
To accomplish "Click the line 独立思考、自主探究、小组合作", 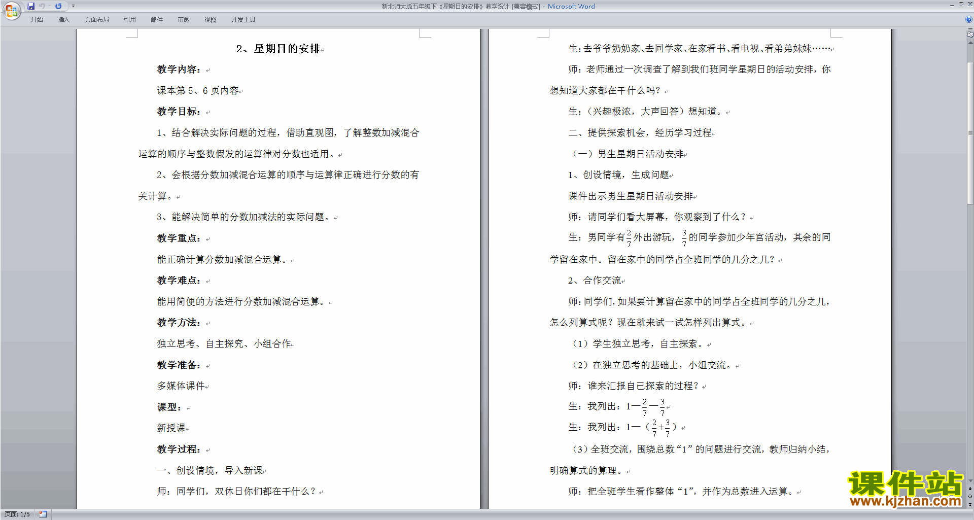I will click(x=224, y=344).
